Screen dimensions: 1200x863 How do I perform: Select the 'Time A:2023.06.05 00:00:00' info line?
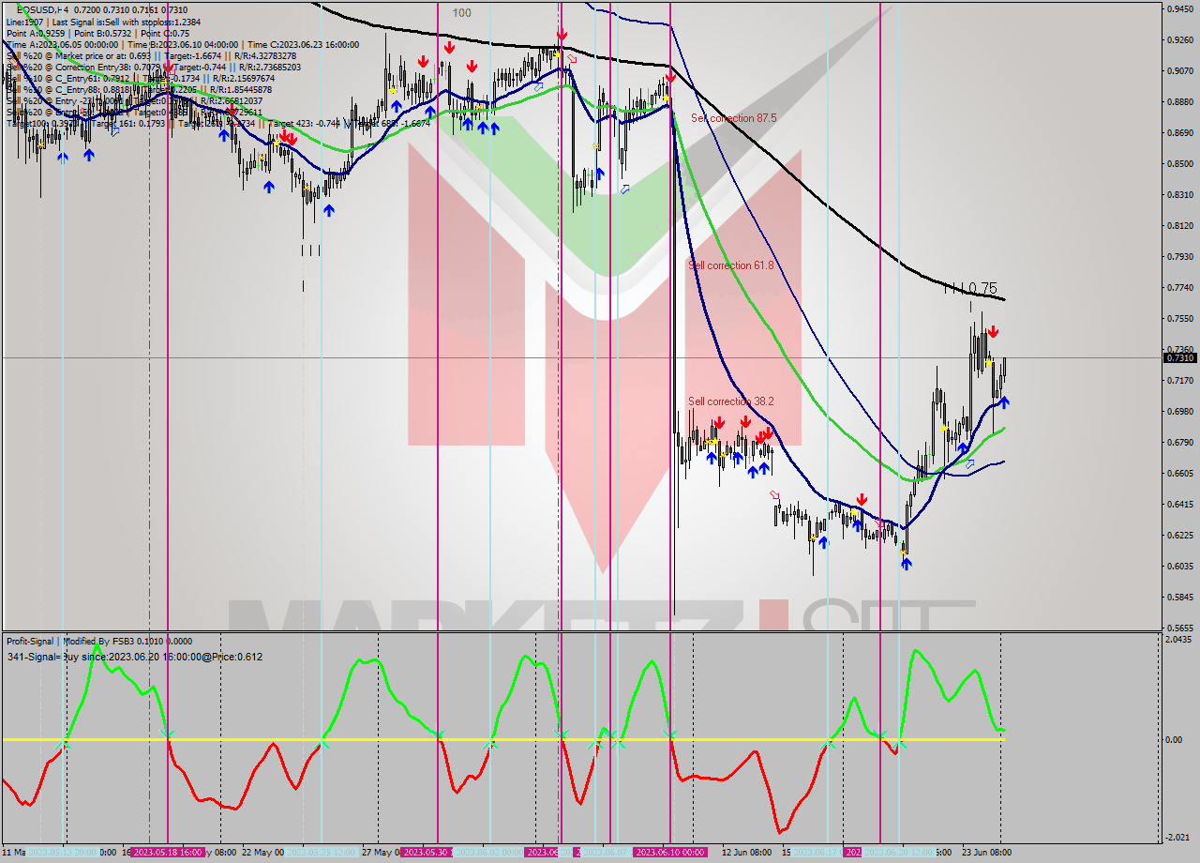pyautogui.click(x=183, y=44)
